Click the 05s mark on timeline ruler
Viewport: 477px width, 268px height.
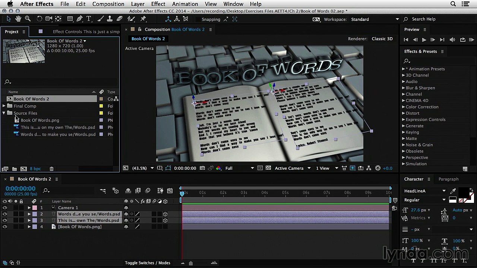click(x=285, y=192)
